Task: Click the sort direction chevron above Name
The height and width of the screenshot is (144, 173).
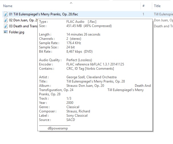Action: [x=71, y=3]
